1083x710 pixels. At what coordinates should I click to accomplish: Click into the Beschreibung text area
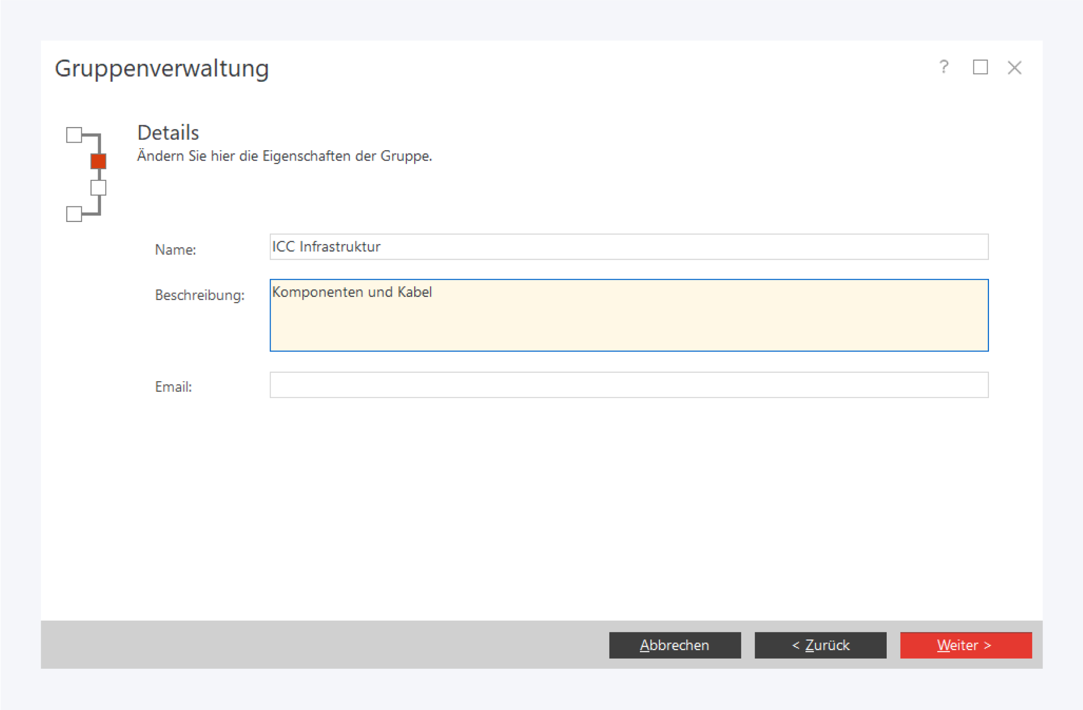[628, 315]
